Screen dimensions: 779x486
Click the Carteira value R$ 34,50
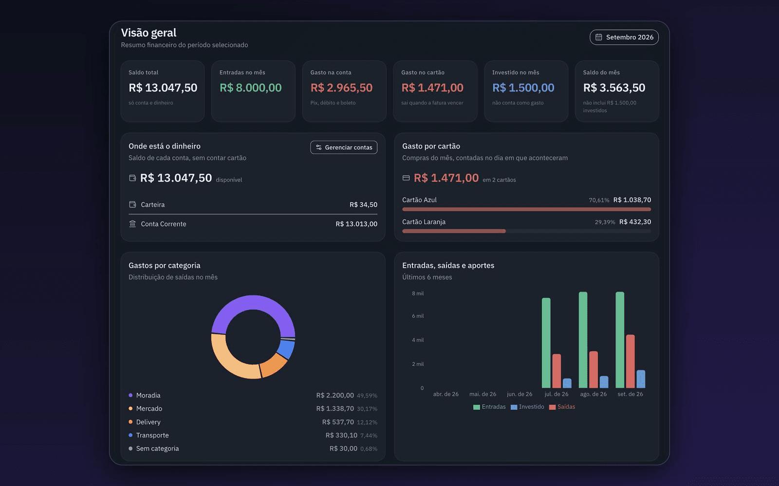(363, 205)
